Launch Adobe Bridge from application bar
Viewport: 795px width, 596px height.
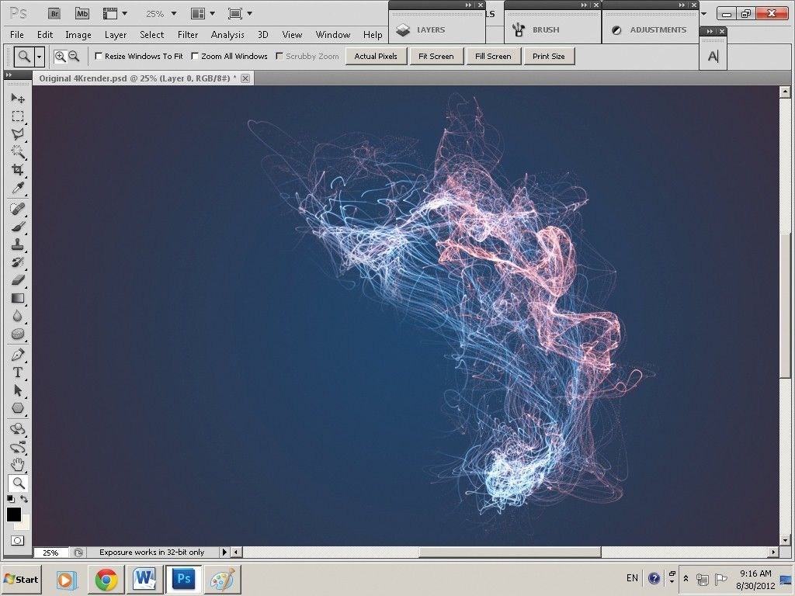tap(54, 14)
